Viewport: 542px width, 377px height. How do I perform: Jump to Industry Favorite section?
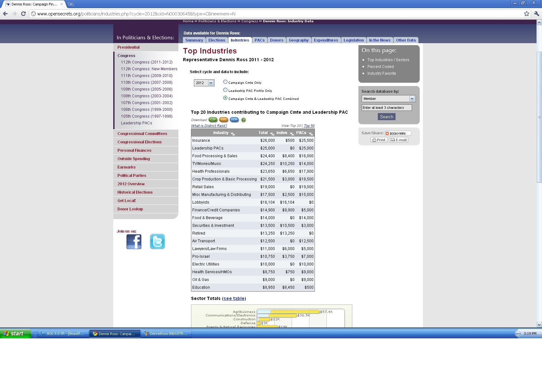pyautogui.click(x=382, y=73)
